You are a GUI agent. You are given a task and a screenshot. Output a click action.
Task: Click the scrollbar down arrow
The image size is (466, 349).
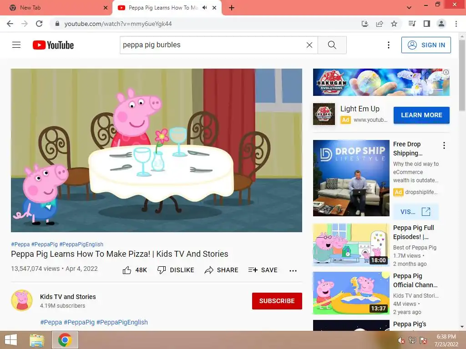click(462, 327)
